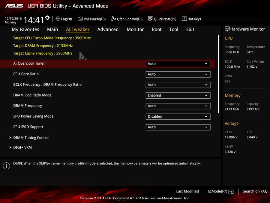This screenshot has height=203, width=270.
Task: Click Target Cache Frequency : 3900MHz text
Action: pos(43,53)
